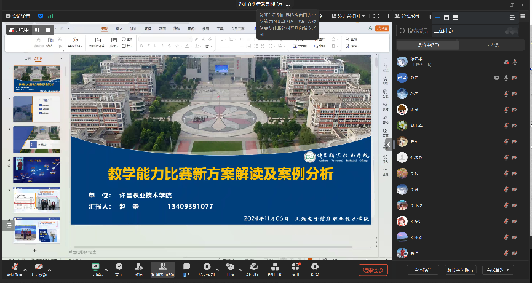The width and height of the screenshot is (532, 283).
Task: Toggle the Manage Members panel button
Action: click(x=162, y=269)
